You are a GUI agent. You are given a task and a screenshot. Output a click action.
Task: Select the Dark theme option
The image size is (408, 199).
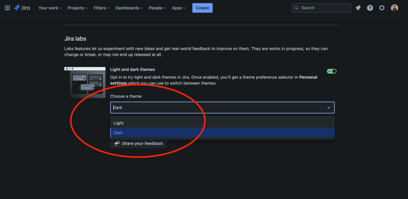(222, 133)
